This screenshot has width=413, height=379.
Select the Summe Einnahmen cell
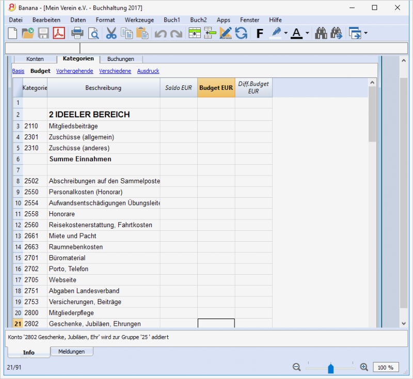click(104, 159)
